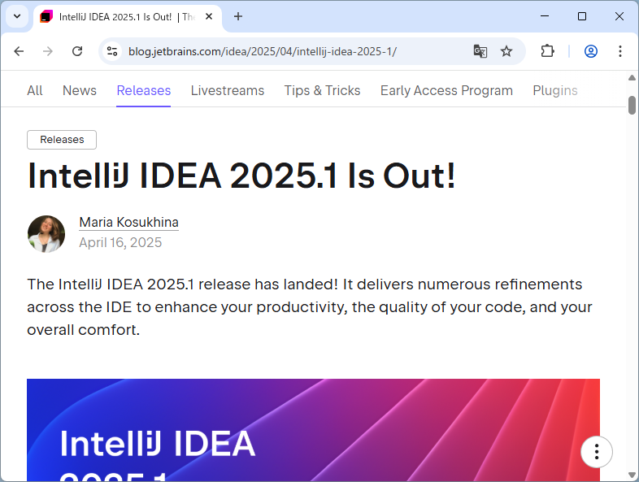Open the IntelliJ IDEA 2025.1 banner image

click(313, 430)
